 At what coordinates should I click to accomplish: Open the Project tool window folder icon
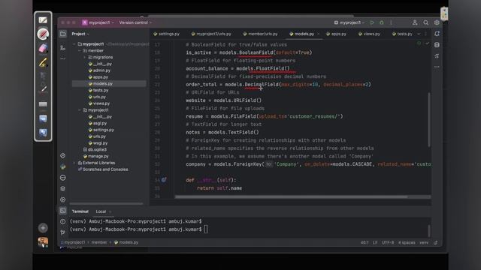[63, 34]
